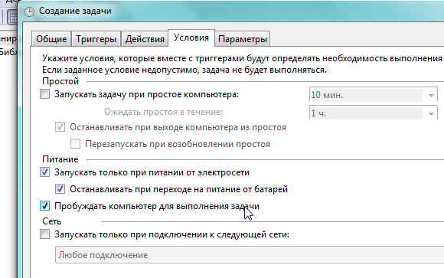The width and height of the screenshot is (444, 278).
Task: Click the description text starting with Укажите условия
Action: point(242,58)
